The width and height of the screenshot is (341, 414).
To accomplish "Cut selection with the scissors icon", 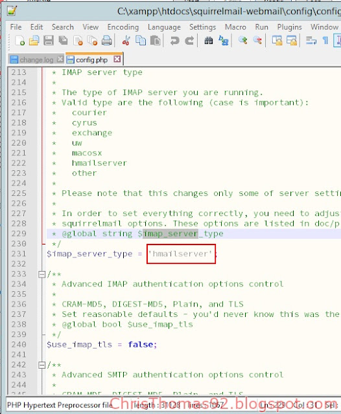I will (126, 41).
